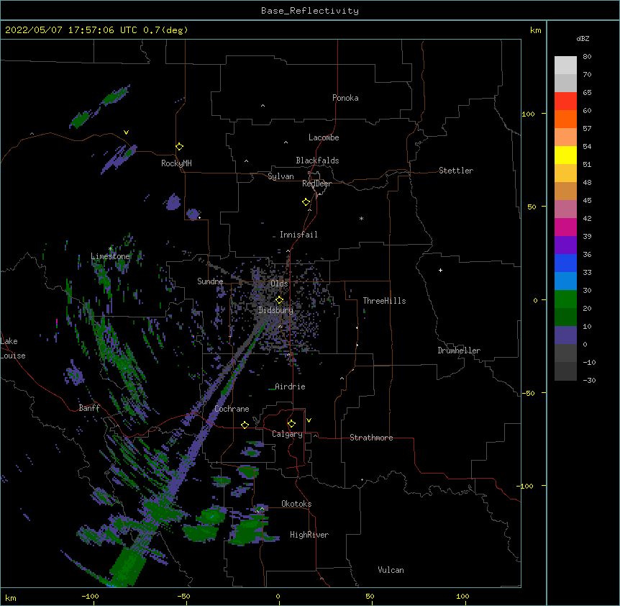Click the Olds town label
620x606 pixels.
click(279, 284)
